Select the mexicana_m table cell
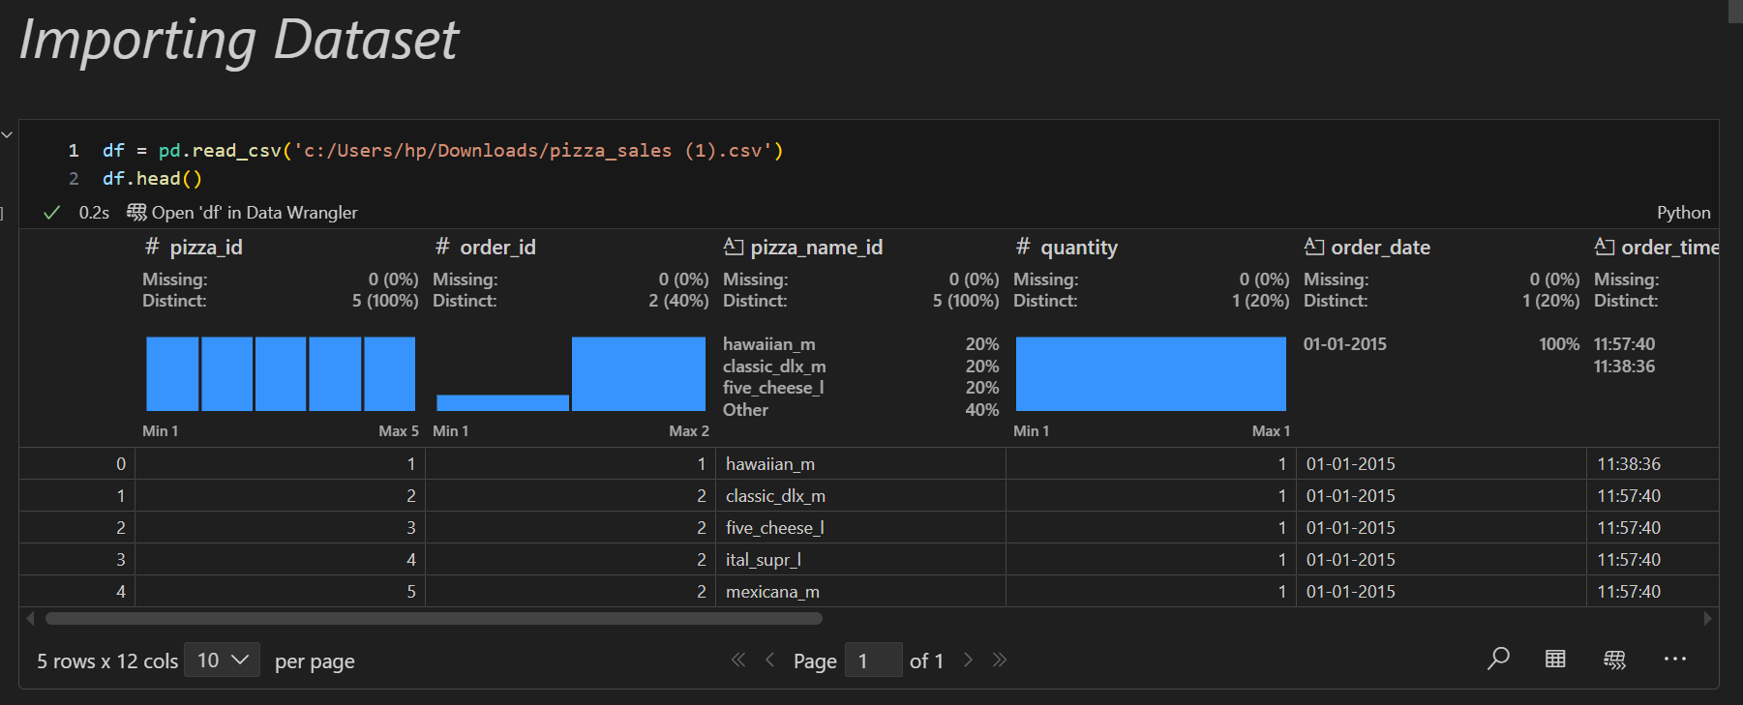The height and width of the screenshot is (705, 1743). pyautogui.click(x=860, y=592)
